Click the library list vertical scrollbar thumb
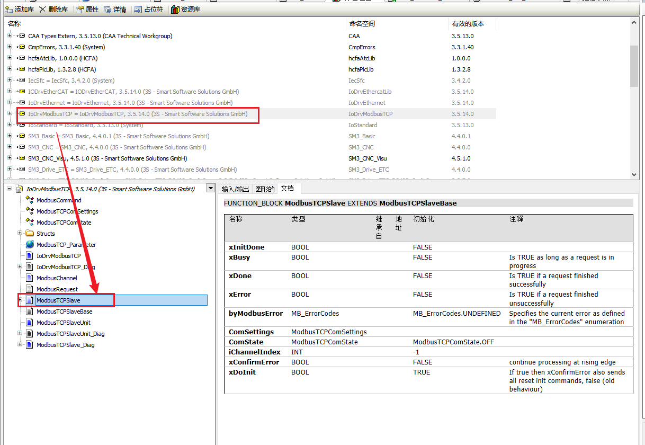This screenshot has width=645, height=445. pyautogui.click(x=634, y=66)
